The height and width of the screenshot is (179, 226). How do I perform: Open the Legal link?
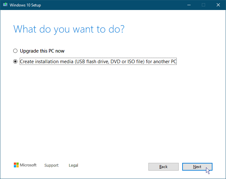point(73,165)
